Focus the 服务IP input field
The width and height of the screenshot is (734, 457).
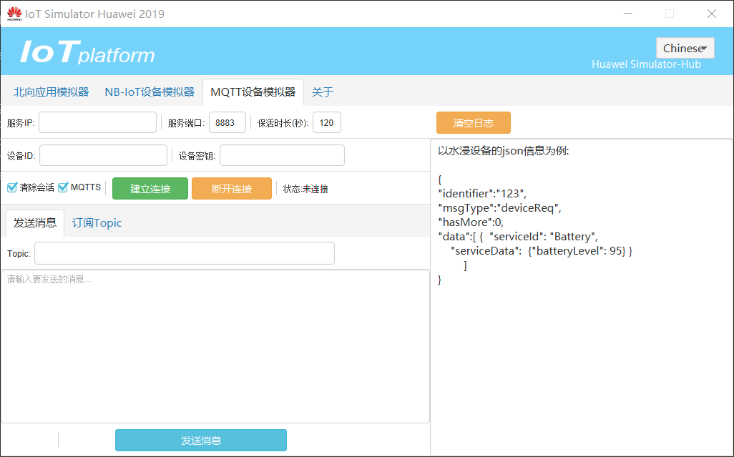(97, 122)
